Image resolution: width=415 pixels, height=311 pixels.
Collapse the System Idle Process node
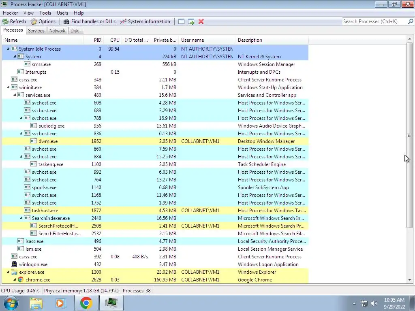coord(8,49)
